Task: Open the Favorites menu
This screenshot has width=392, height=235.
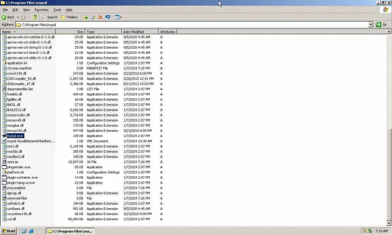Action: [42, 10]
